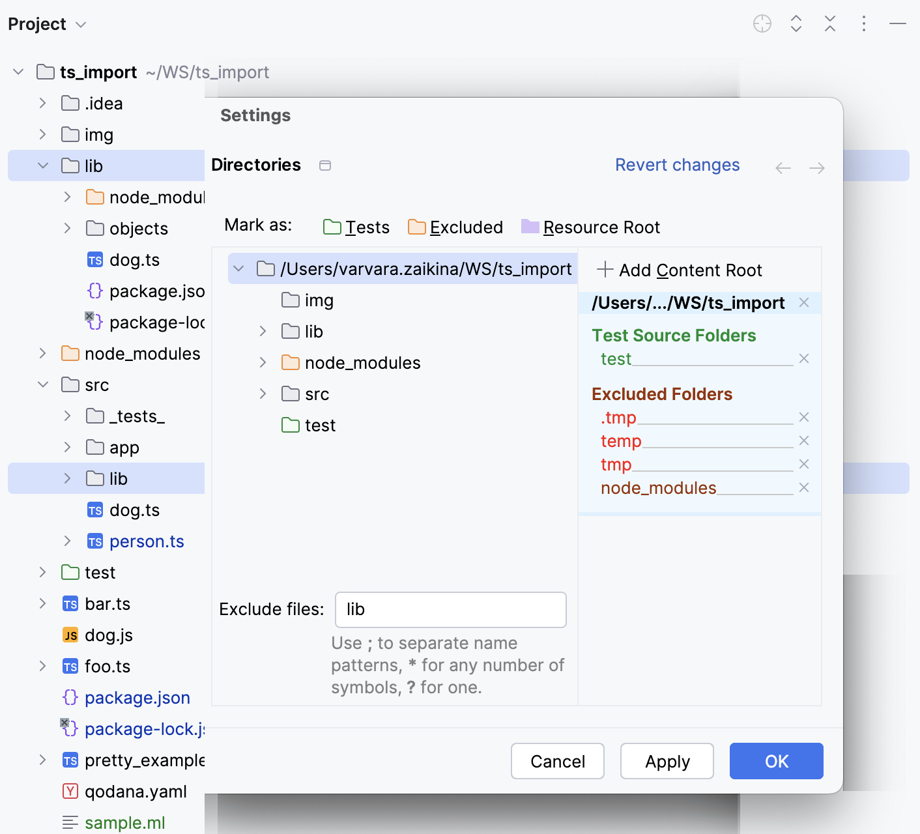Screen dimensions: 920x834
Task: Click the Select Opened File crosshair icon
Action: [x=762, y=23]
